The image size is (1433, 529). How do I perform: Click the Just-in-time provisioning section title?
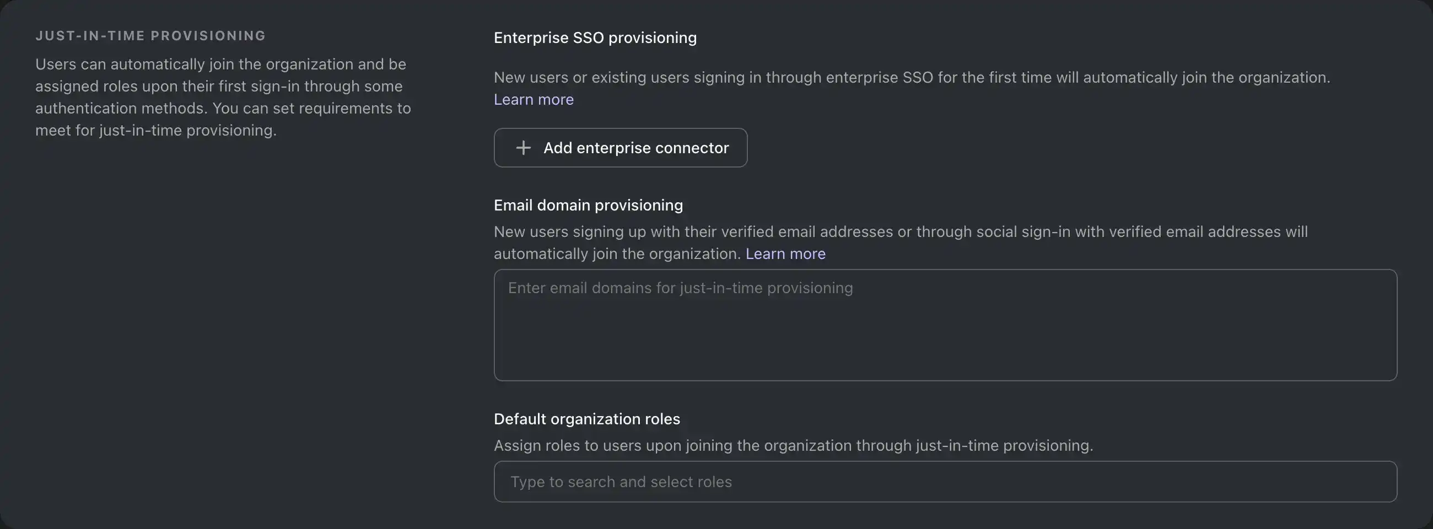150,36
